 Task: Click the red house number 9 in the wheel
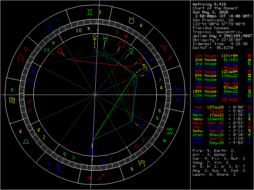tap(117, 32)
